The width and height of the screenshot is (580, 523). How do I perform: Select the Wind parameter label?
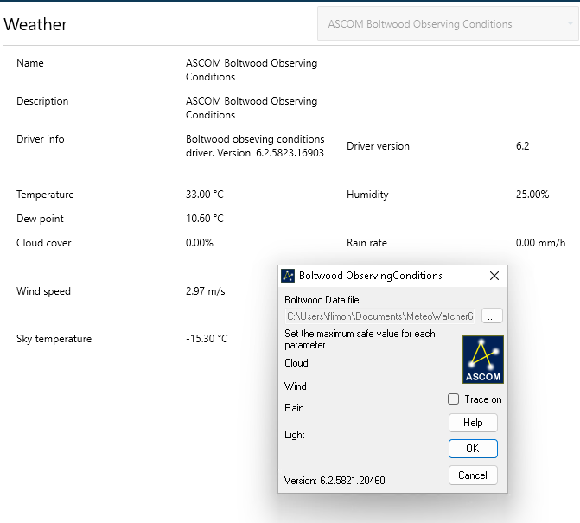tap(296, 386)
